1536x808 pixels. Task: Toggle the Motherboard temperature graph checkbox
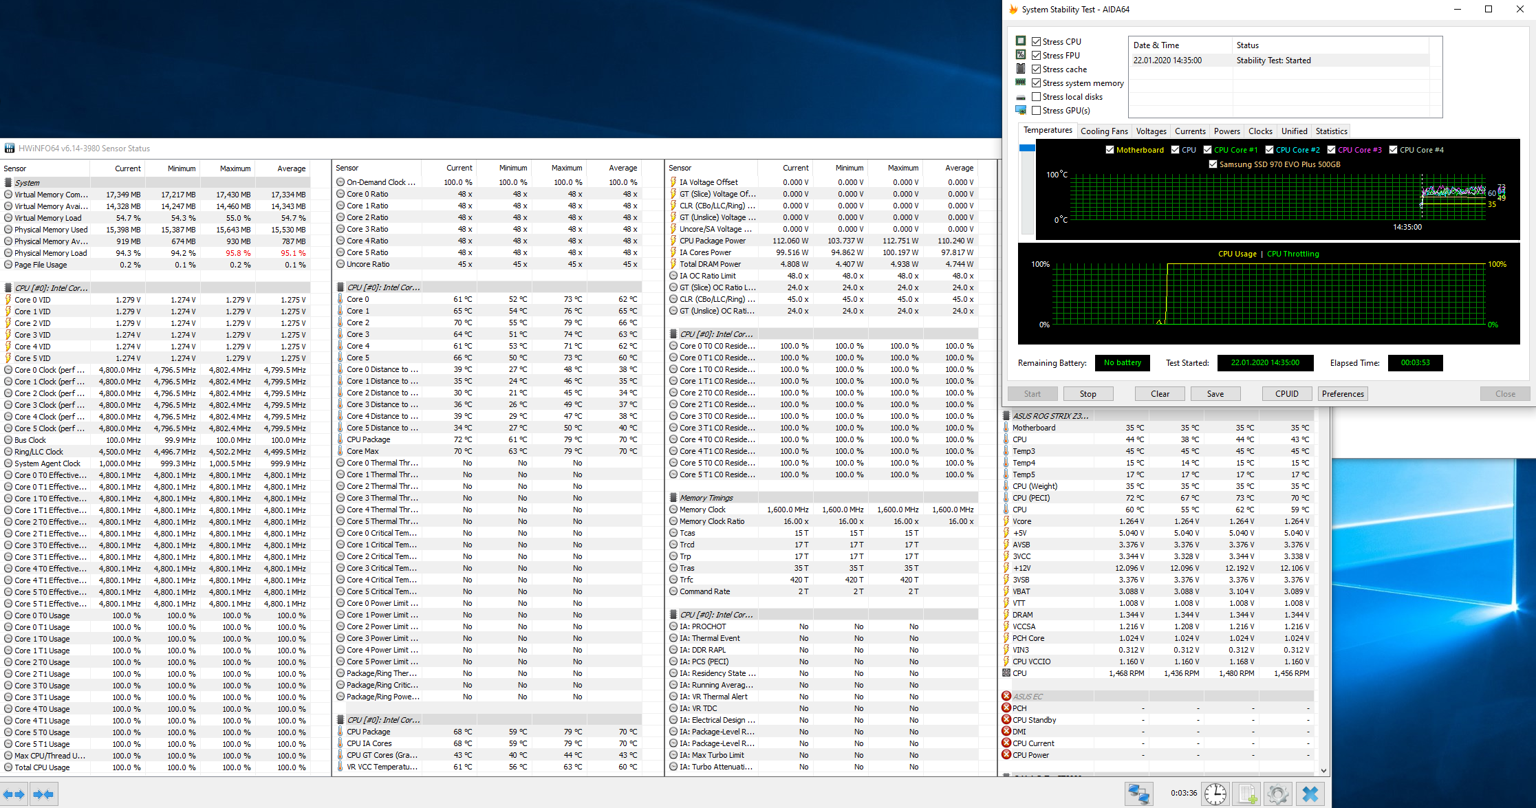pyautogui.click(x=1110, y=150)
